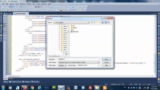
Task: Select the js folder in file list
Action: coord(72,29)
